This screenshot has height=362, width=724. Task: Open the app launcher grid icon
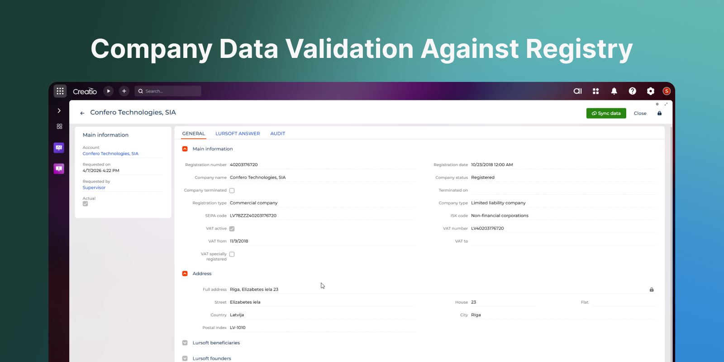[x=60, y=91]
